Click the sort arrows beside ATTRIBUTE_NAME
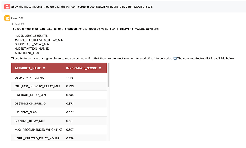The image size is (246, 148). [44, 68]
